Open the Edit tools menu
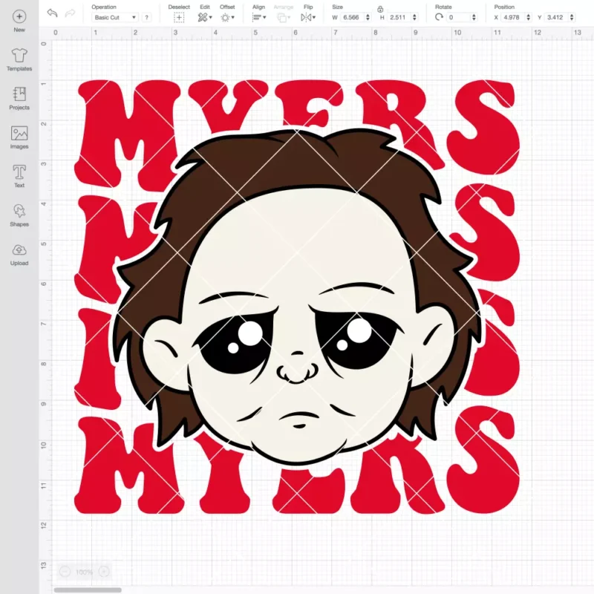This screenshot has width=594, height=594. pyautogui.click(x=205, y=17)
